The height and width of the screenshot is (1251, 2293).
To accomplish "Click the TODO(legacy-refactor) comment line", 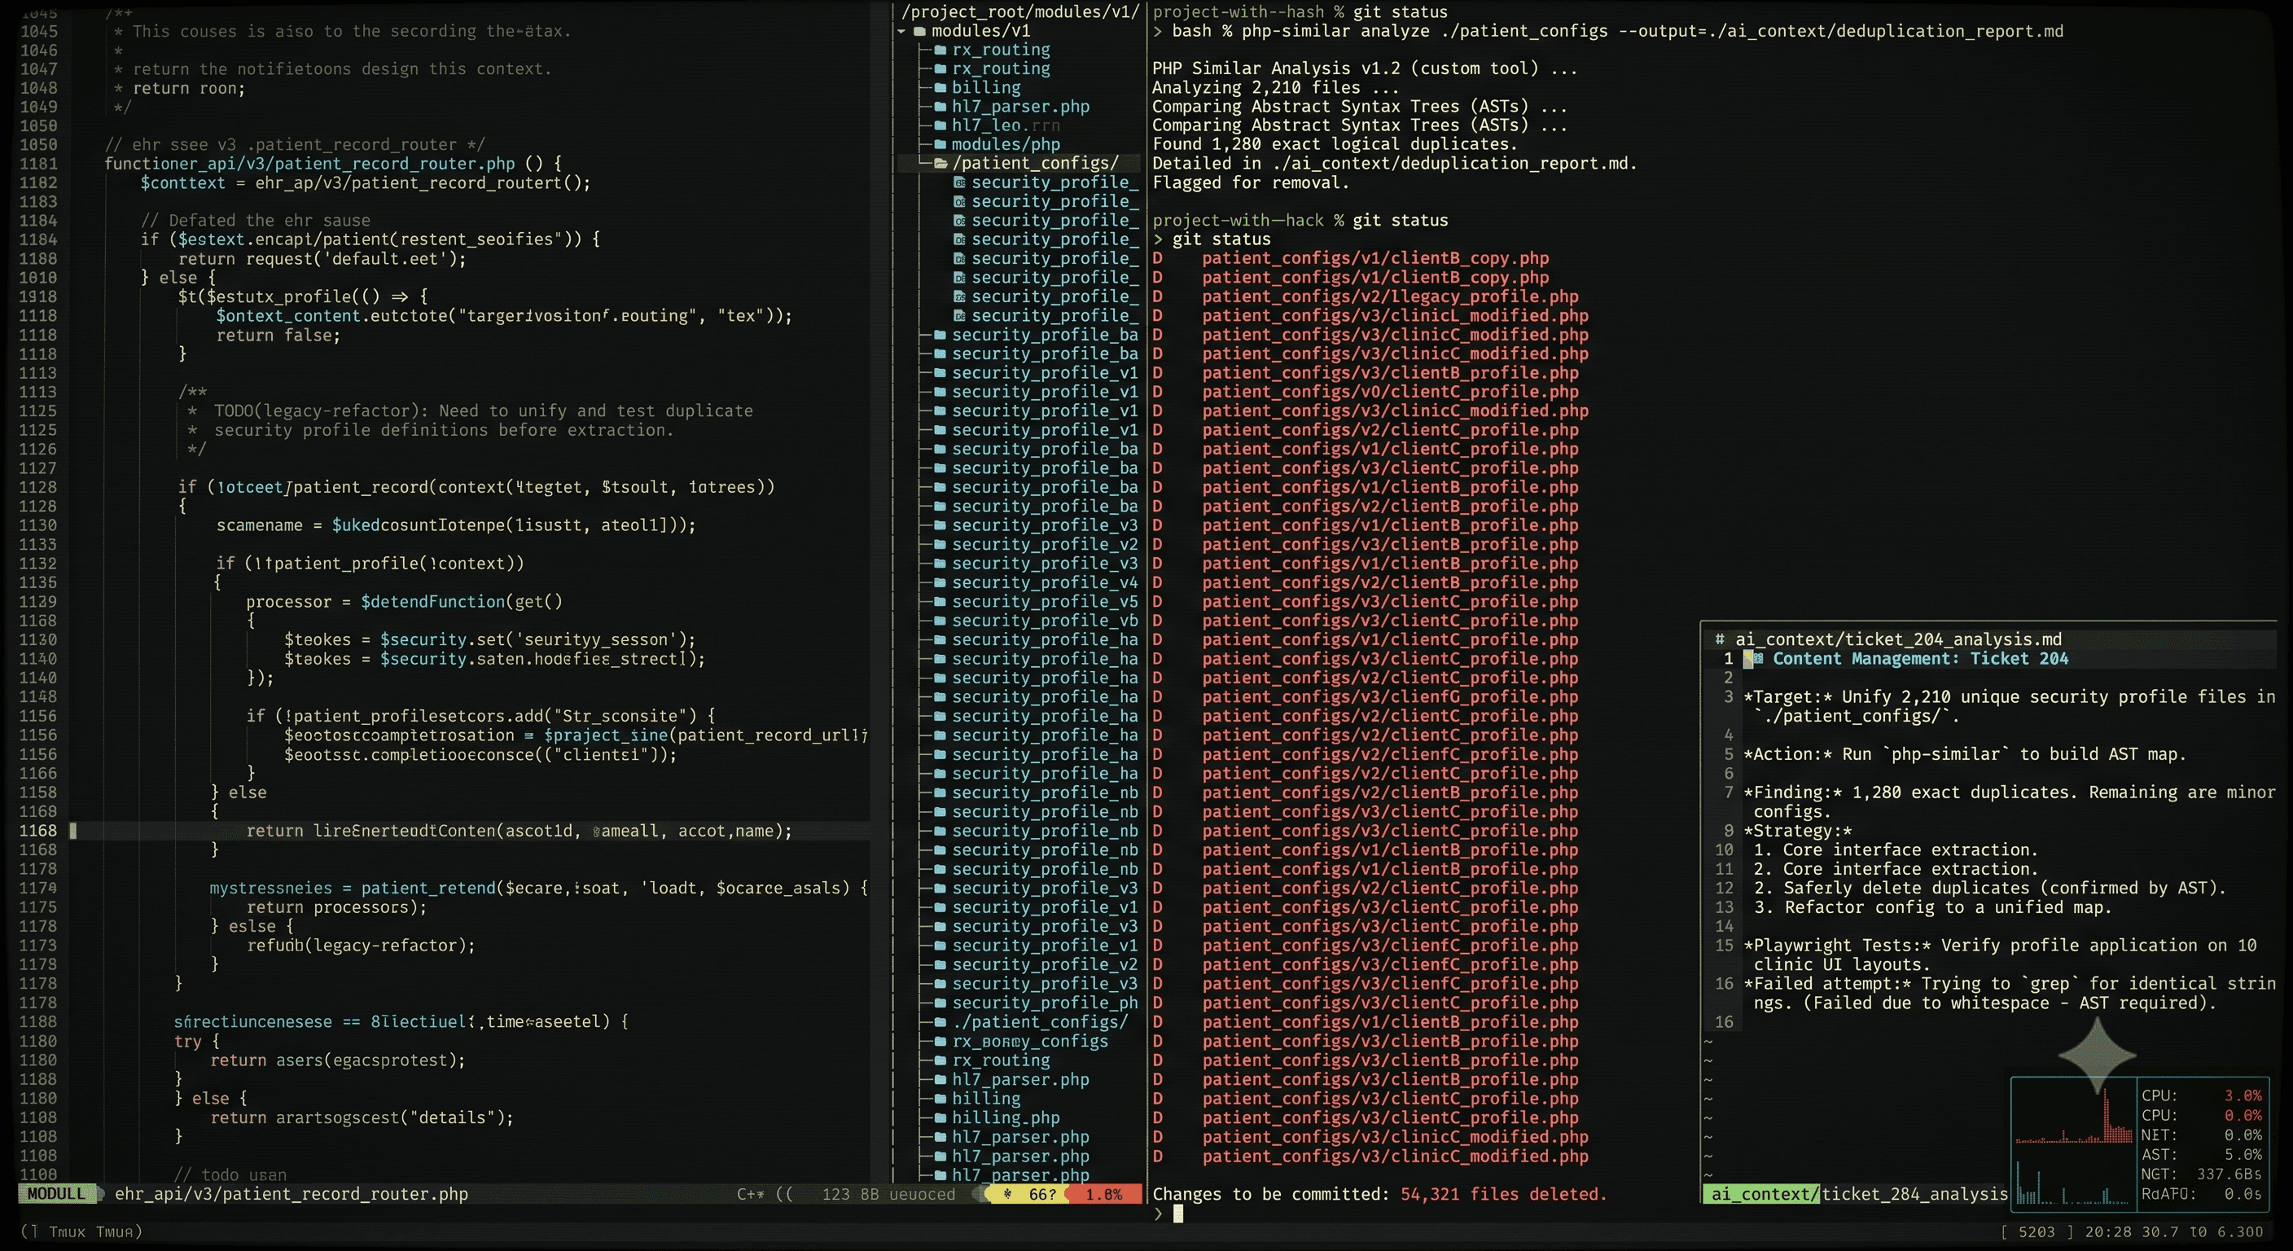I will [x=470, y=411].
